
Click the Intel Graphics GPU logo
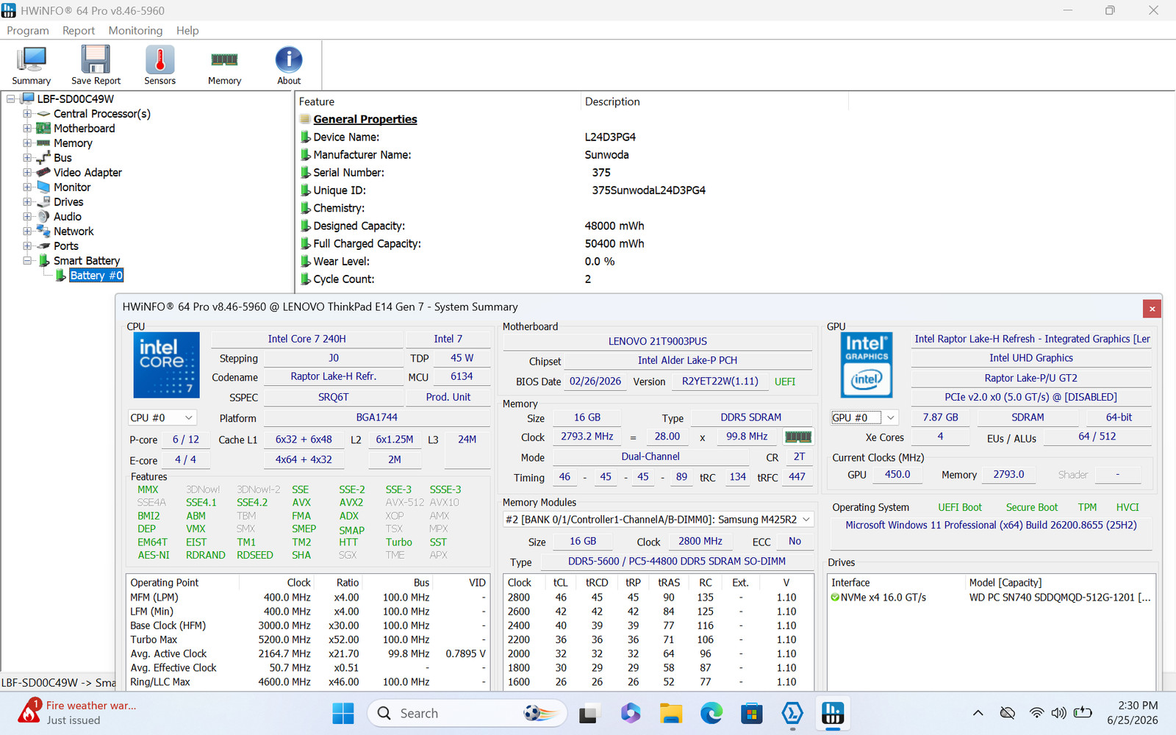pos(867,365)
